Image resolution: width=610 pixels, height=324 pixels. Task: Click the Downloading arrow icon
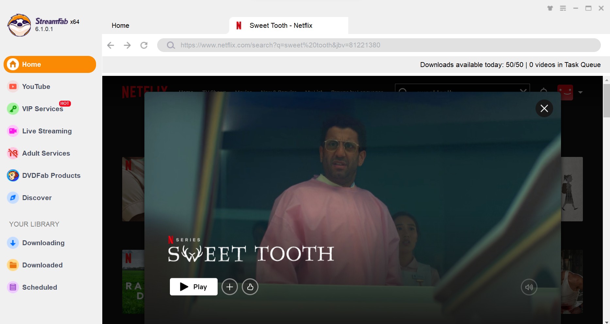[x=13, y=243]
